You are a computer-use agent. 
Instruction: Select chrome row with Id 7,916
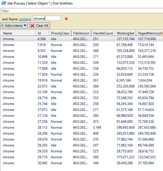pyautogui.click(x=82, y=45)
